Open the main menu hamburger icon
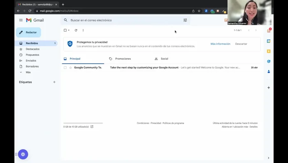 21,20
